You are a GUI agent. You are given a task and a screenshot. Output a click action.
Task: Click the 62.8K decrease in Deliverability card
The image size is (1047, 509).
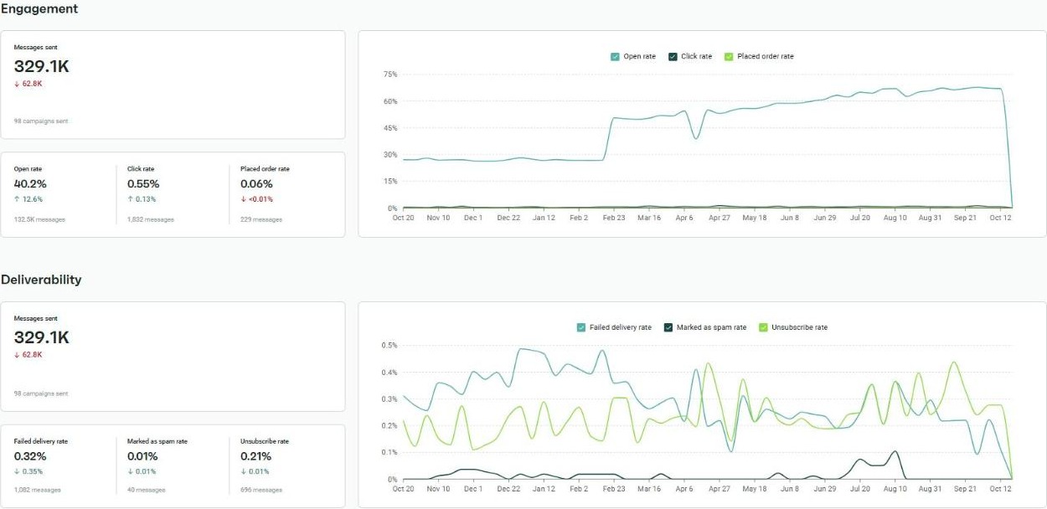28,354
